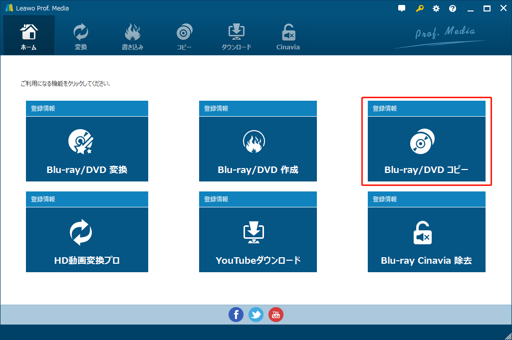Open the ホーム (Home) tab
This screenshot has width=512, height=340.
(x=29, y=35)
